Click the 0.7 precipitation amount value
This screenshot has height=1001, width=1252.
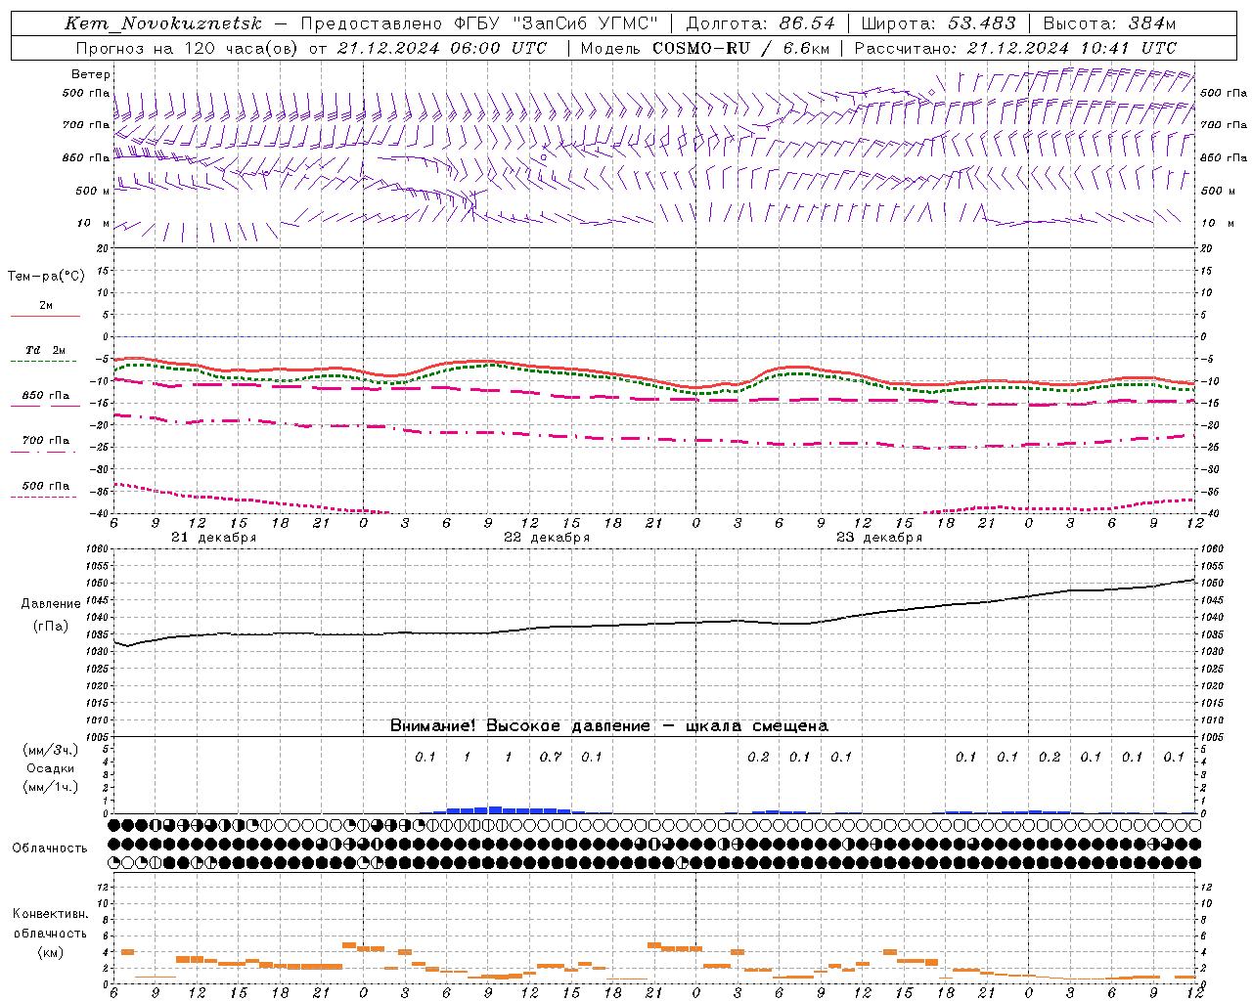tap(551, 757)
